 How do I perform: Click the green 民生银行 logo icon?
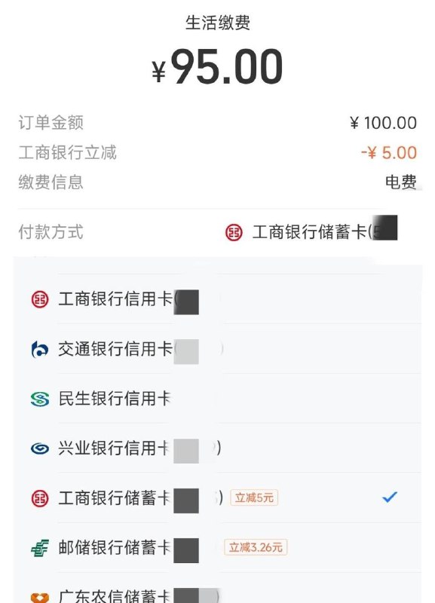click(39, 398)
